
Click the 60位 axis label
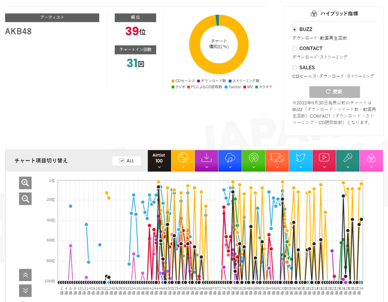click(51, 240)
